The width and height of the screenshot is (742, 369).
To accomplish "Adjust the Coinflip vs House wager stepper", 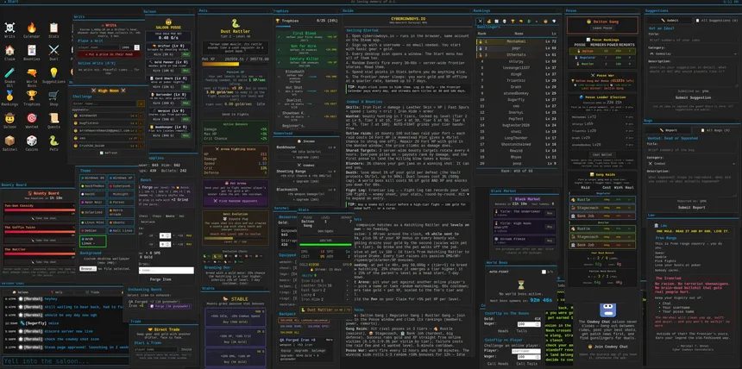I will 538,324.
